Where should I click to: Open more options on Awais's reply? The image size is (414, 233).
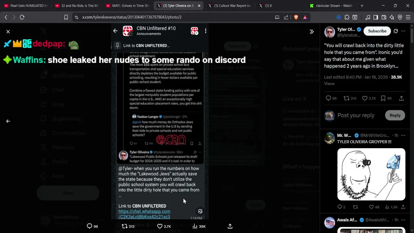coord(403,220)
